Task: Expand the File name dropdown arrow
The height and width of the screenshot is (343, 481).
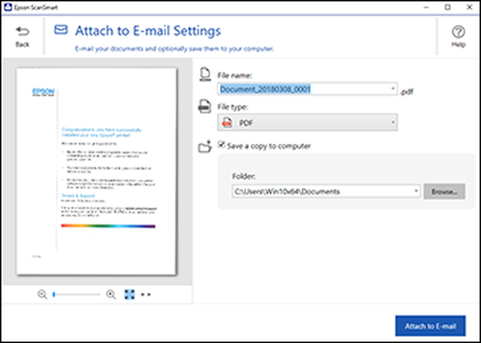Action: (x=393, y=89)
